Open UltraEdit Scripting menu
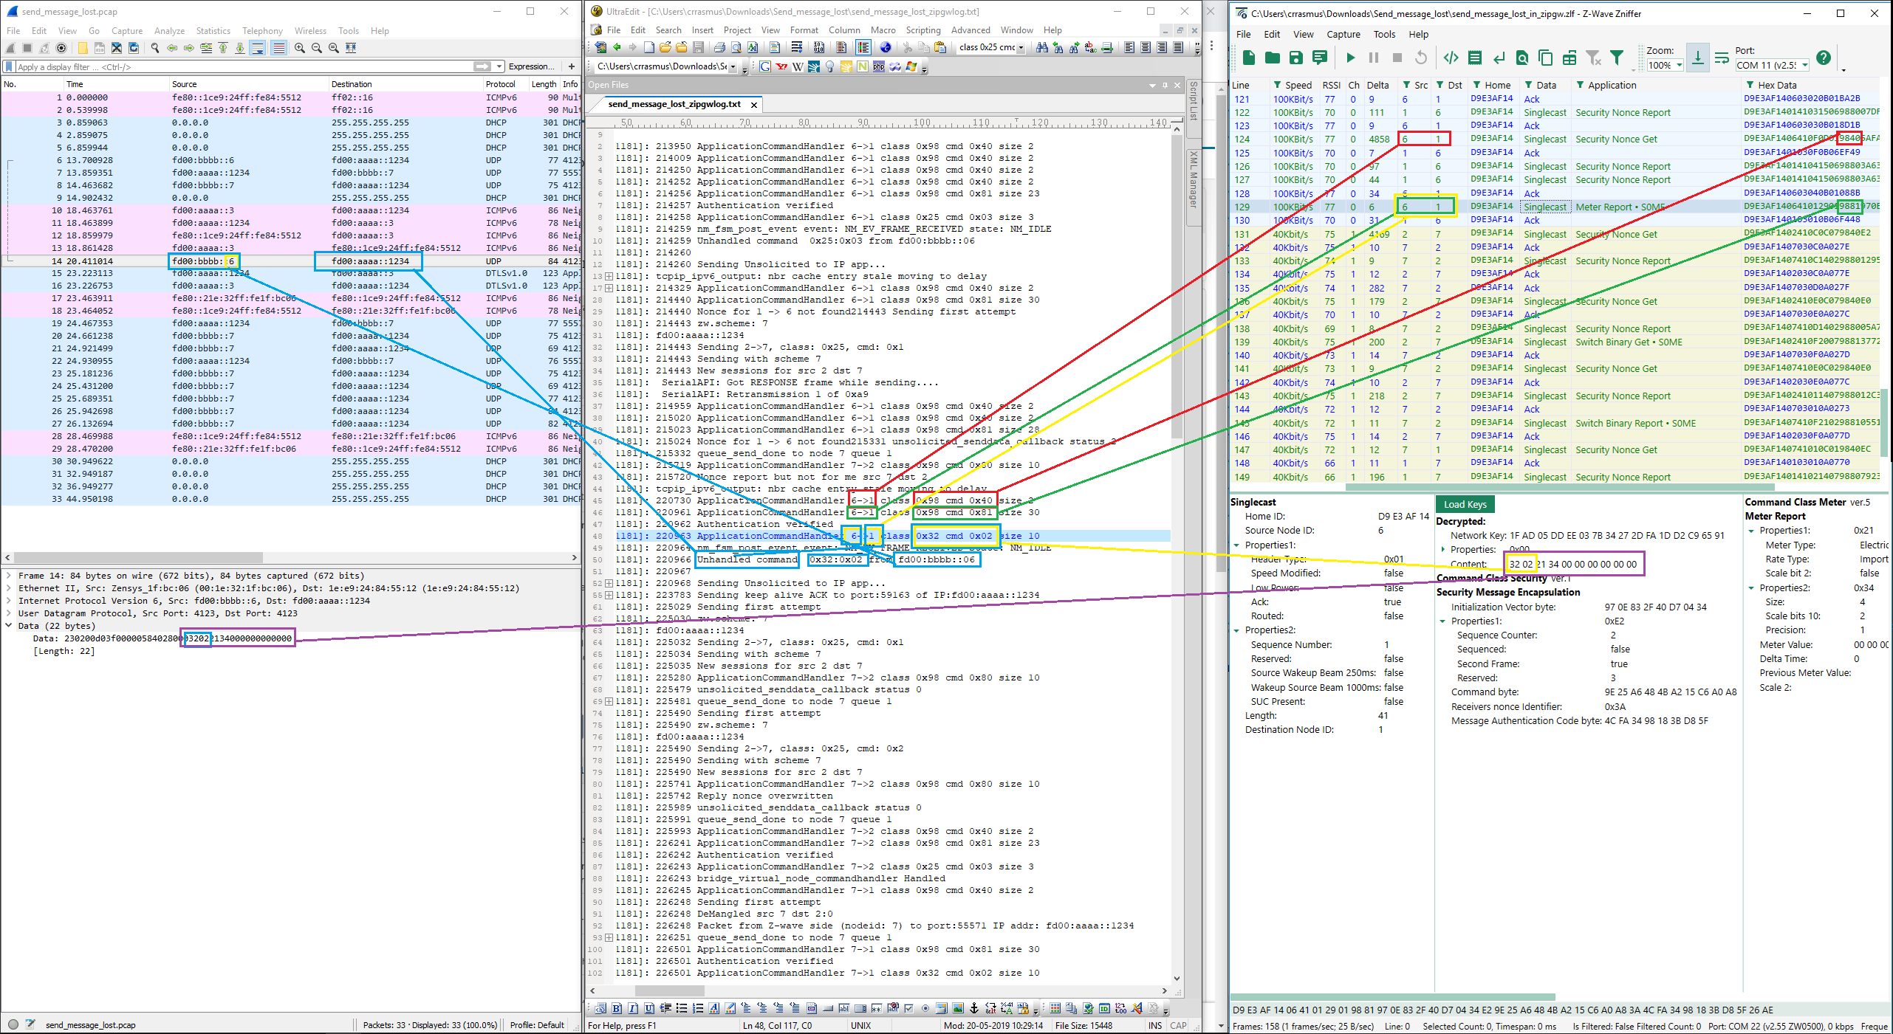 click(923, 30)
